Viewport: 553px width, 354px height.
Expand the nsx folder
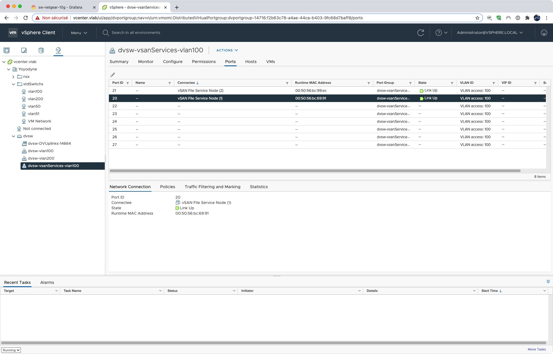click(x=13, y=77)
